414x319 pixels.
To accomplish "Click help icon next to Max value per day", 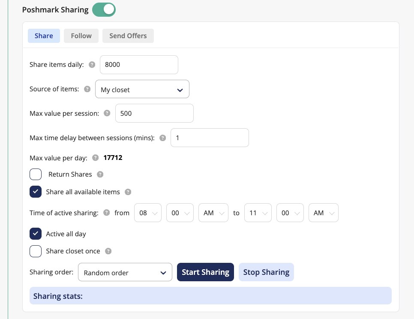I will (95, 158).
